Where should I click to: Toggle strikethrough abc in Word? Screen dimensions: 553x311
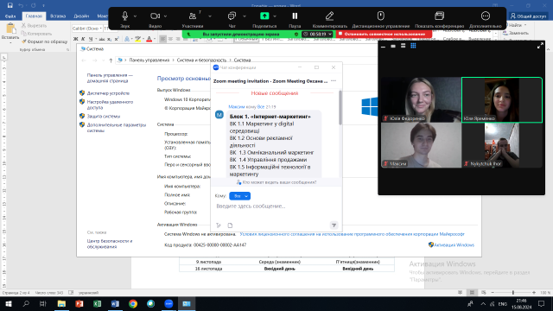(x=102, y=39)
